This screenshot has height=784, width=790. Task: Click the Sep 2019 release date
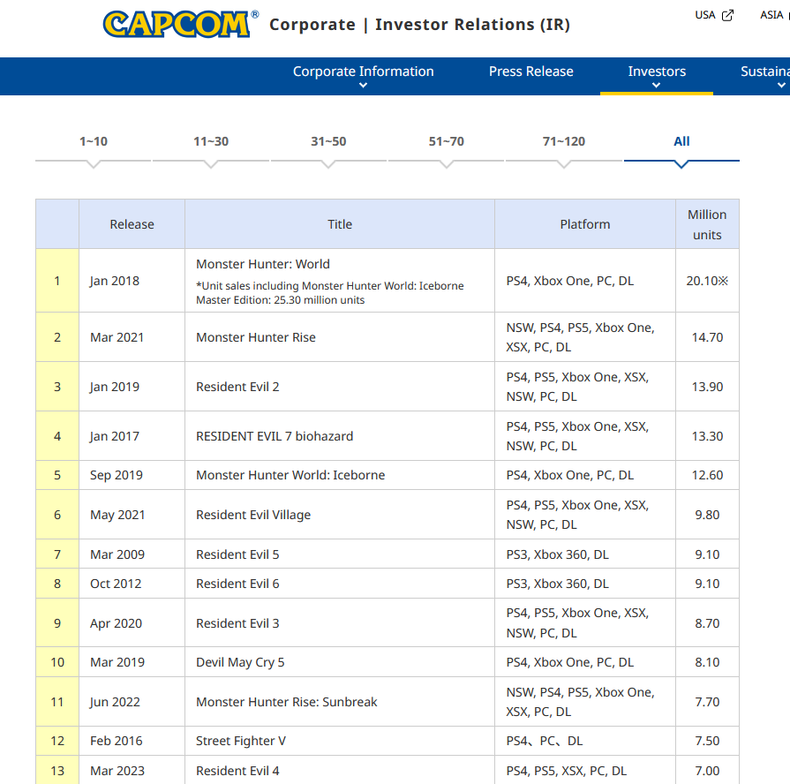point(117,475)
